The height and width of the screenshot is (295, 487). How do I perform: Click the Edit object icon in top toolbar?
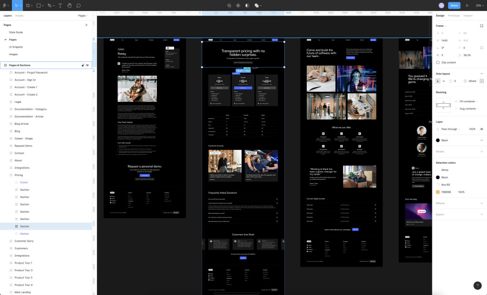coord(229,5)
